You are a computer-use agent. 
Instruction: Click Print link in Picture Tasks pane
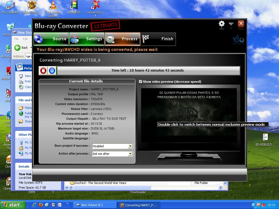coord(28,81)
